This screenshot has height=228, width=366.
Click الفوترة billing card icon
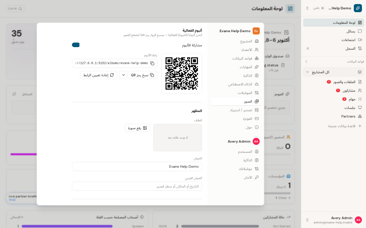pyautogui.click(x=257, y=119)
